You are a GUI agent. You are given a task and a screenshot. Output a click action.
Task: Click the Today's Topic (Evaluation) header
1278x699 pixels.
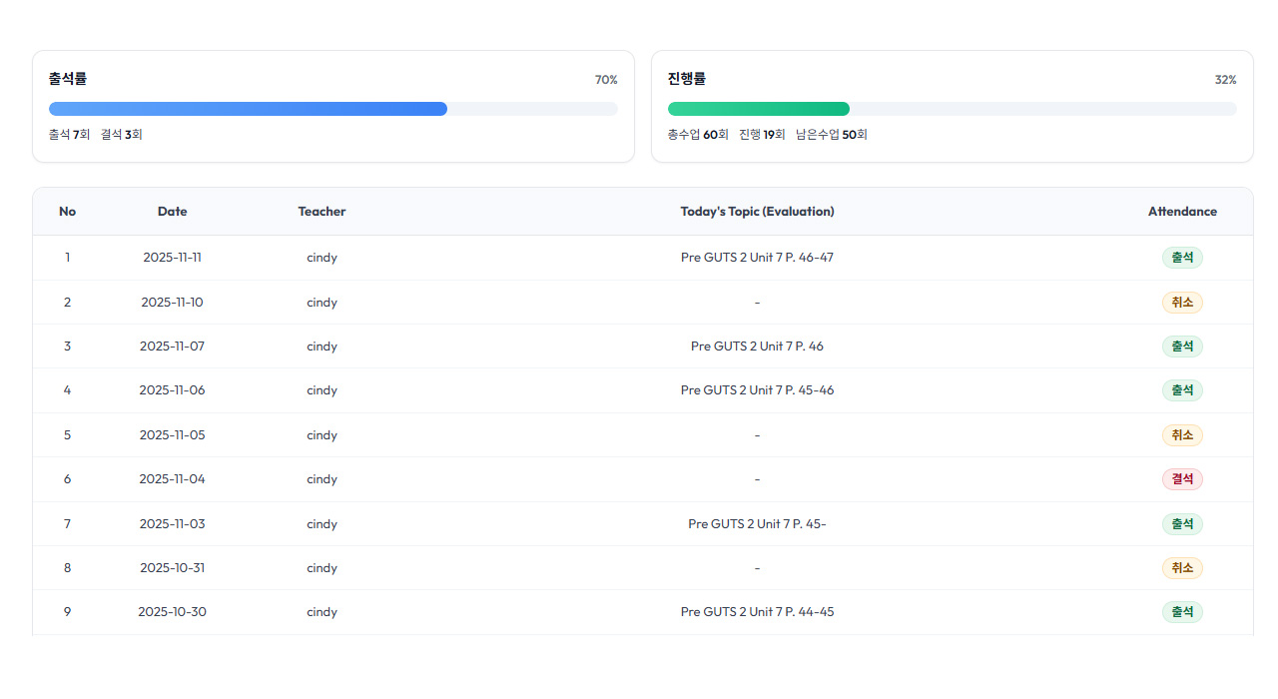(x=757, y=212)
